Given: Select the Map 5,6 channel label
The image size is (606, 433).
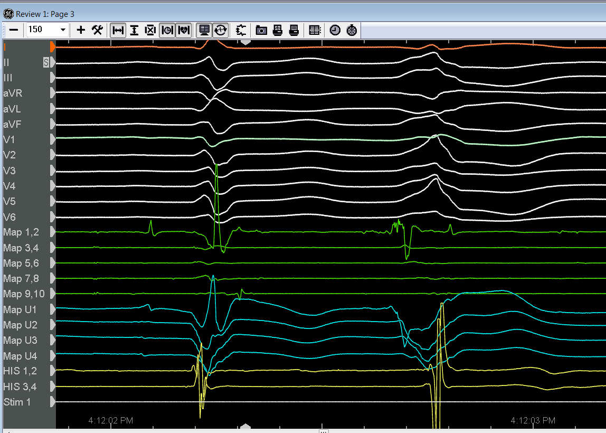Looking at the screenshot, I should point(21,263).
